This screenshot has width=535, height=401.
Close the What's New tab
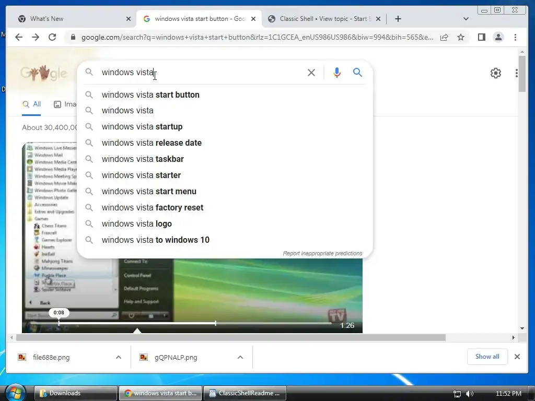[x=129, y=19]
